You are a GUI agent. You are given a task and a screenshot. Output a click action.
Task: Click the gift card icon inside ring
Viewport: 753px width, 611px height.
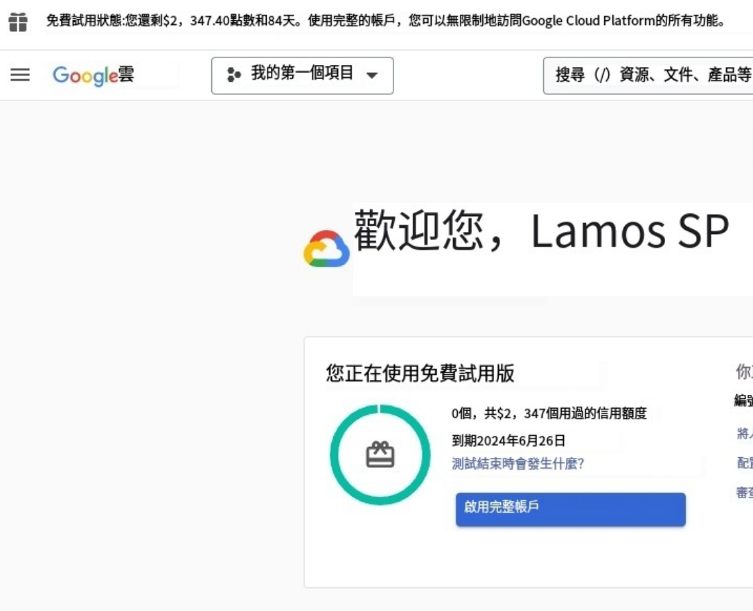point(380,454)
